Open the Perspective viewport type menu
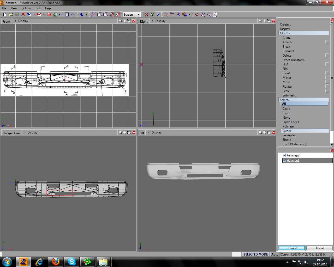This screenshot has height=267, width=334. pos(11,133)
